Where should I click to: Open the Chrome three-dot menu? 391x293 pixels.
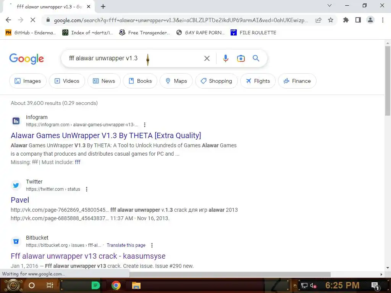point(383,20)
